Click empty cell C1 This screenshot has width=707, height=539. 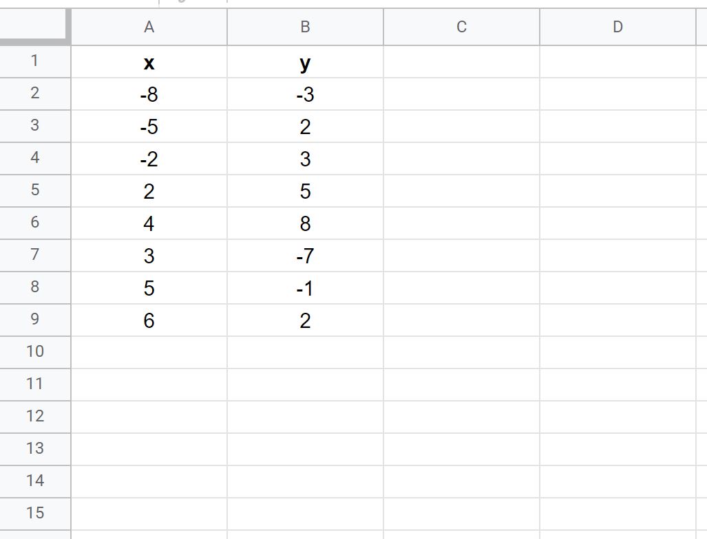click(x=461, y=62)
